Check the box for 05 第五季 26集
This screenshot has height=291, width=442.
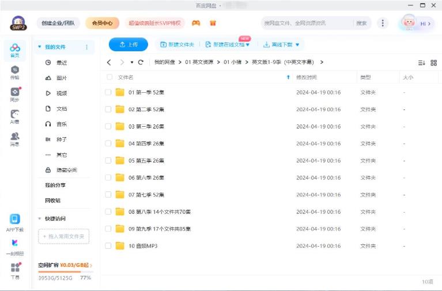tap(108, 160)
